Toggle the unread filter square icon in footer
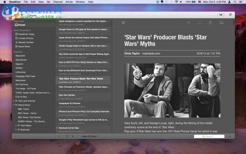The image size is (246, 154). click(x=67, y=136)
